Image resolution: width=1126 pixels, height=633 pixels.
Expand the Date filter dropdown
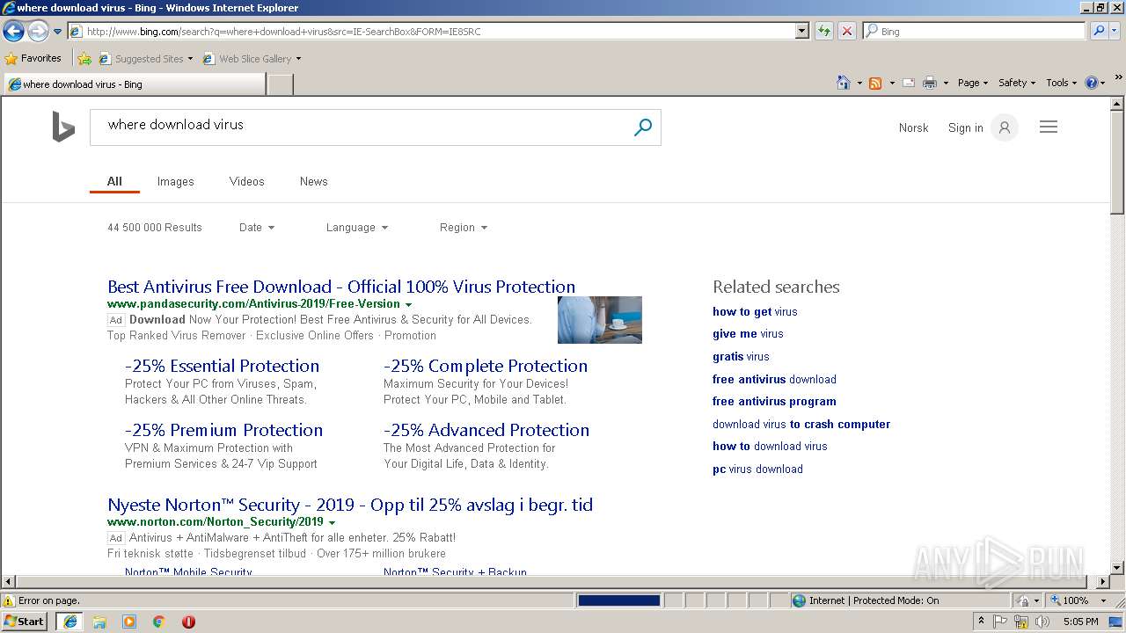pyautogui.click(x=257, y=227)
